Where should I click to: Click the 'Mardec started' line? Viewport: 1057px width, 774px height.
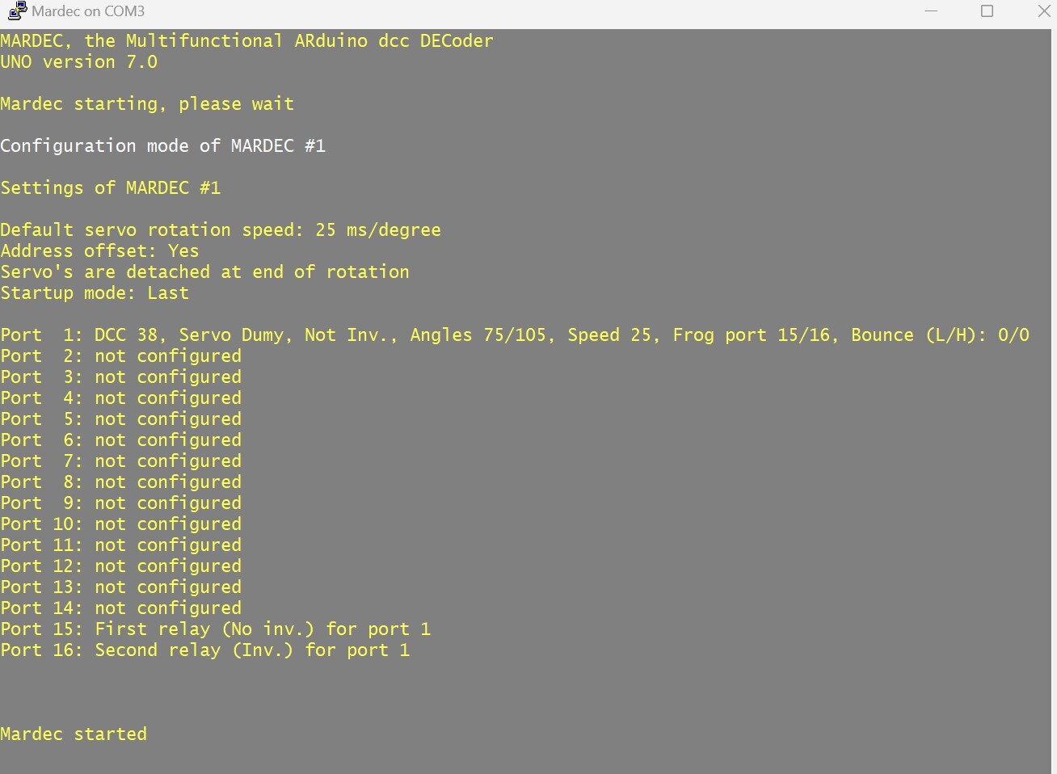[74, 734]
